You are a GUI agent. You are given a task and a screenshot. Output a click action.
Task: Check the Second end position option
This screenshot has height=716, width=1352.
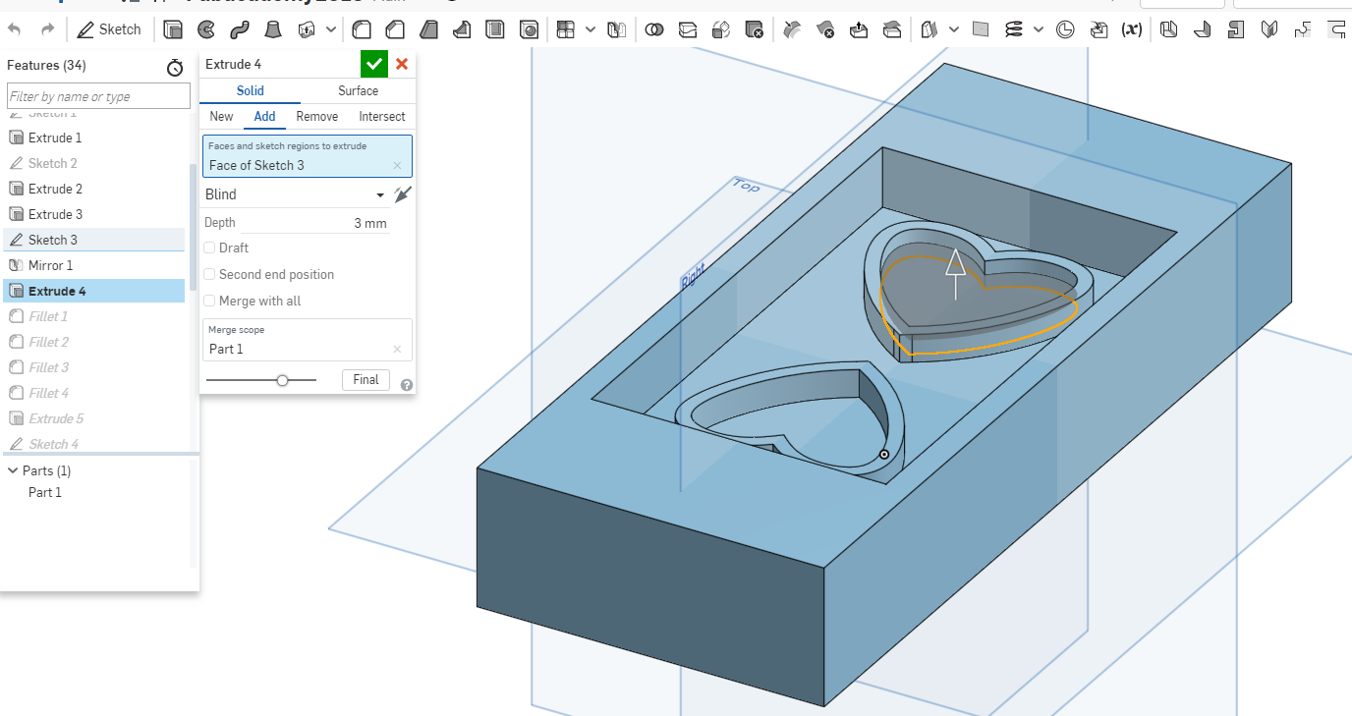click(x=209, y=275)
